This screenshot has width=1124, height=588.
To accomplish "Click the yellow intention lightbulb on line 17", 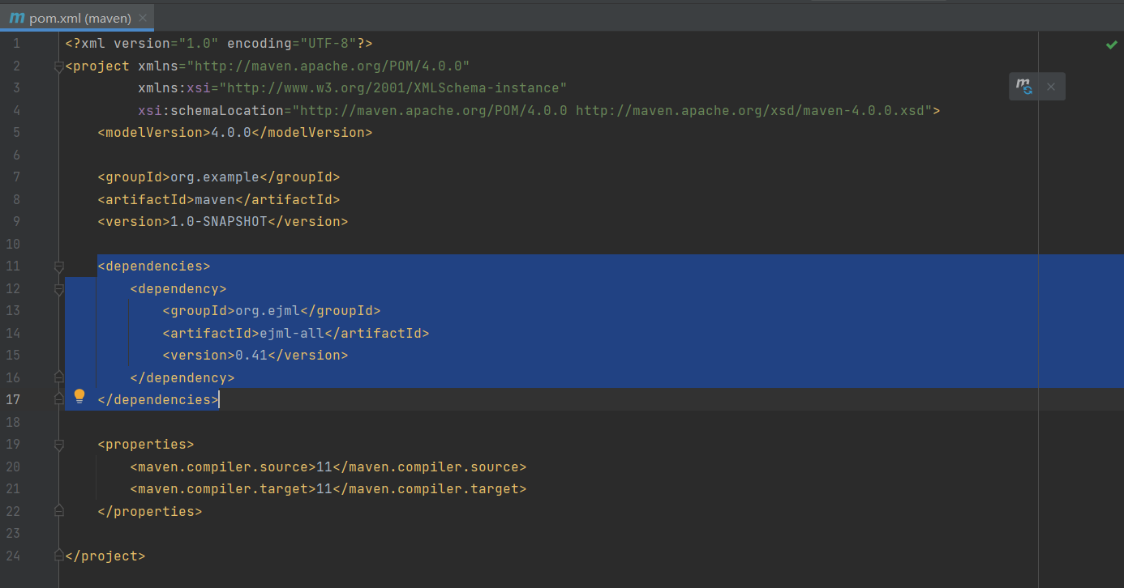I will [x=79, y=396].
